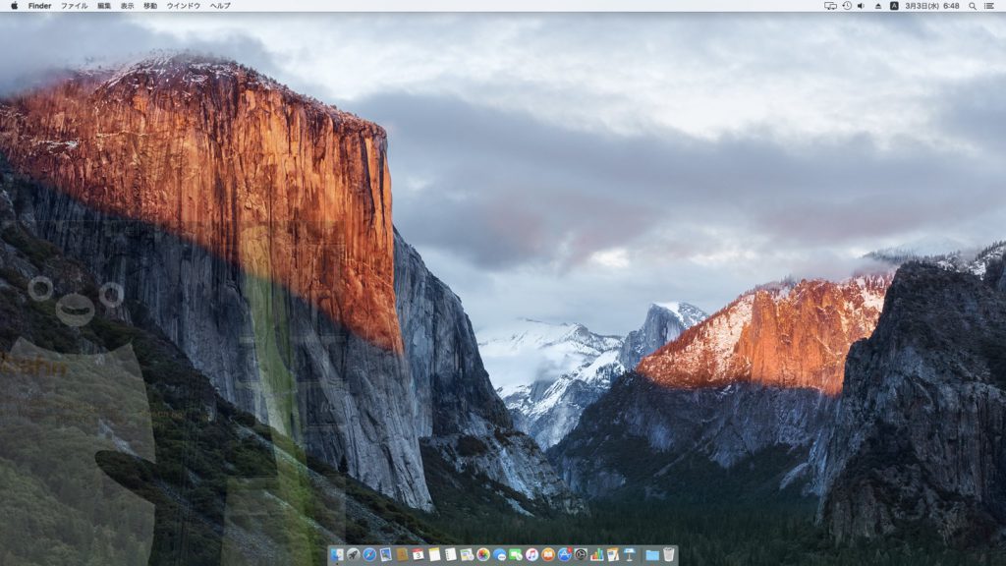Open Keynote podium icon in Dock
The width and height of the screenshot is (1006, 566).
(630, 554)
